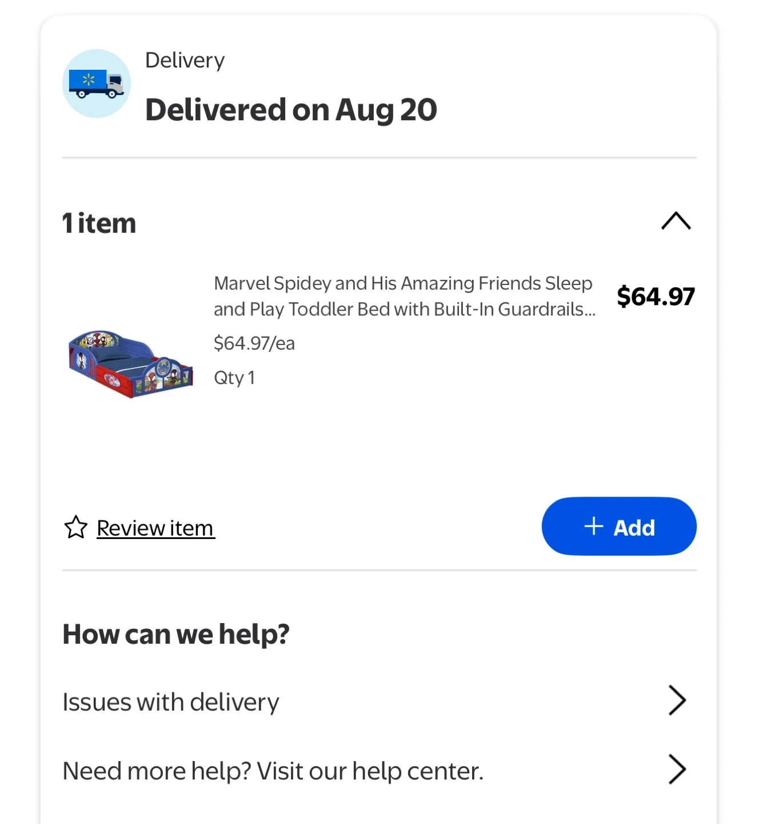The height and width of the screenshot is (824, 759).
Task: Open the Issues with delivery chevron arrow
Action: coord(677,700)
